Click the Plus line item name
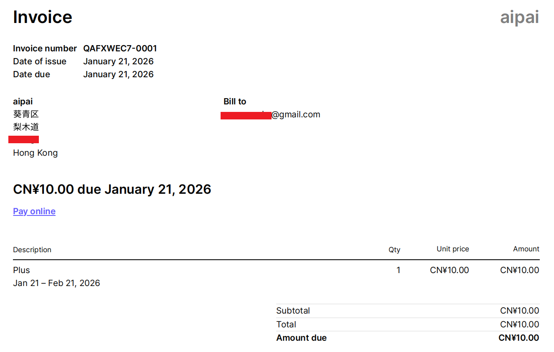Viewport: 554px width, 352px height. pos(21,270)
